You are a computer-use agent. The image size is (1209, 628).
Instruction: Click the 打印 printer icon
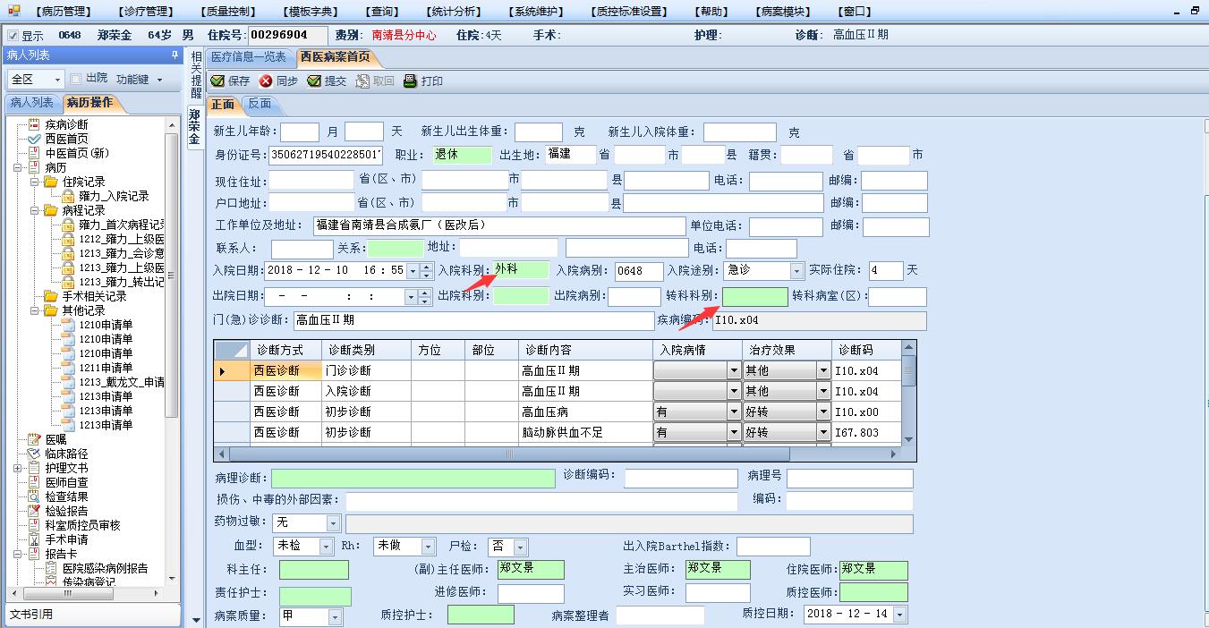coord(411,81)
